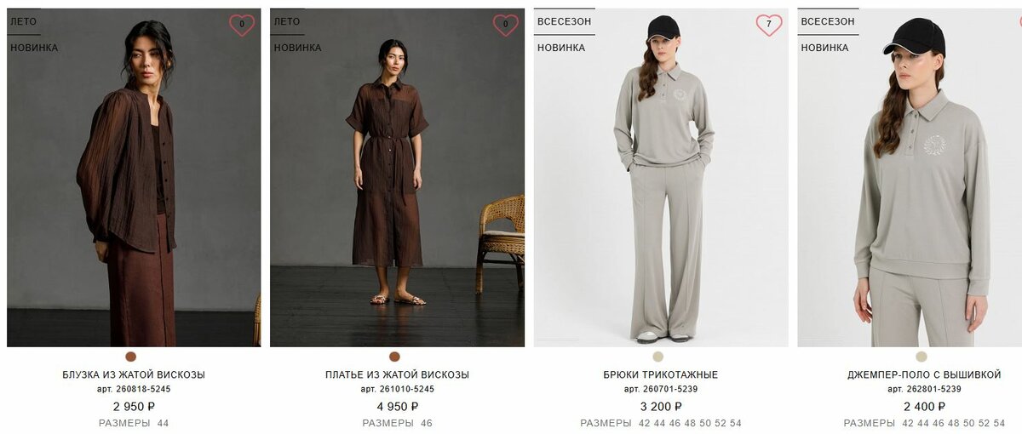Favorite the knit trousers with 7 likes
The image size is (1022, 434).
click(769, 25)
